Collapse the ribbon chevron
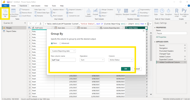 click(186, 6)
